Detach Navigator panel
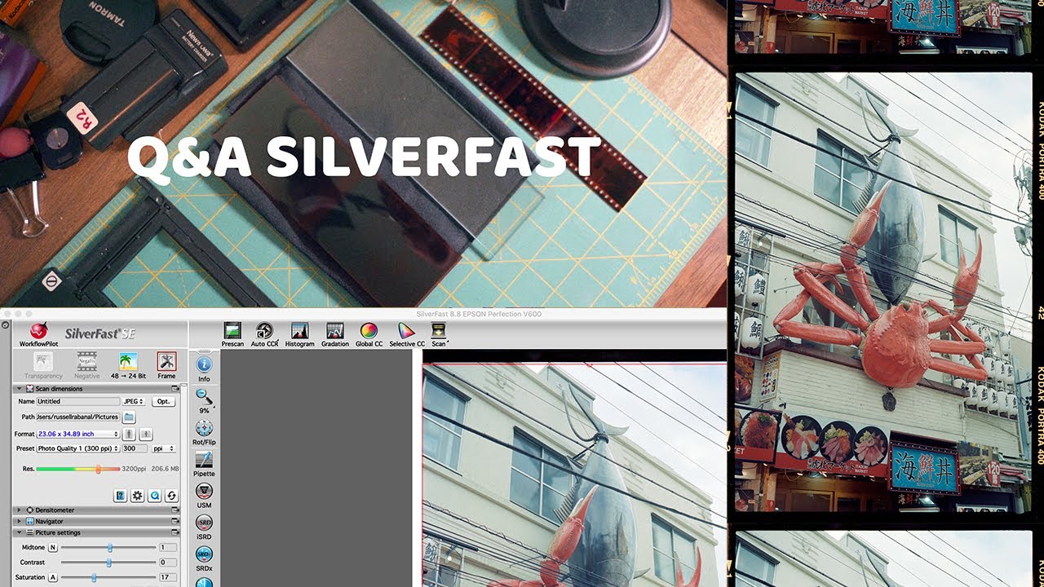Viewport: 1044px width, 587px height. click(175, 521)
